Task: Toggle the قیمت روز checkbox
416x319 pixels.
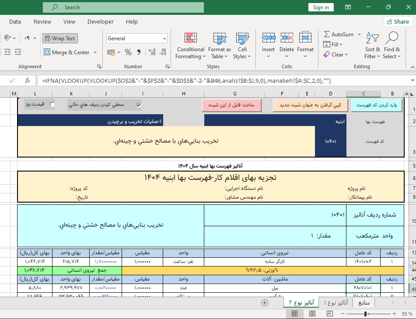Action: (52, 105)
